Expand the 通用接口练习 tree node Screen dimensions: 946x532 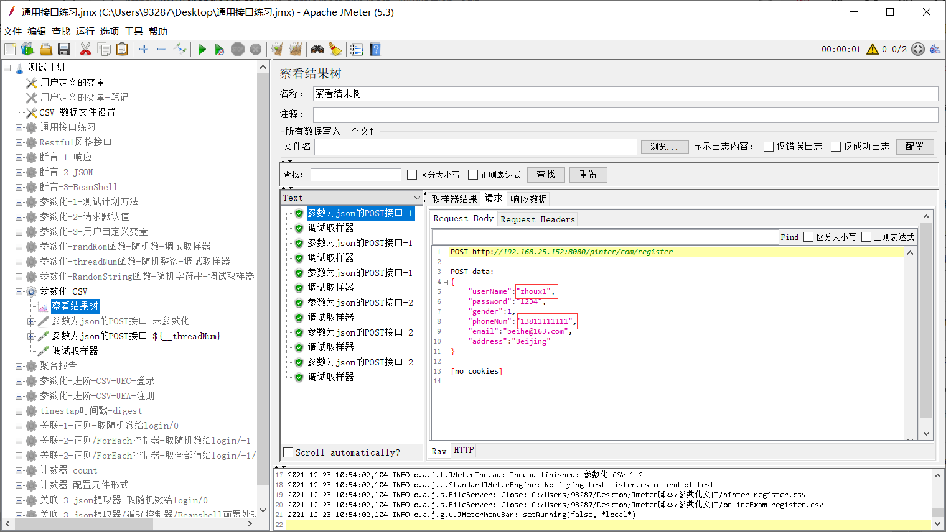[x=19, y=127]
